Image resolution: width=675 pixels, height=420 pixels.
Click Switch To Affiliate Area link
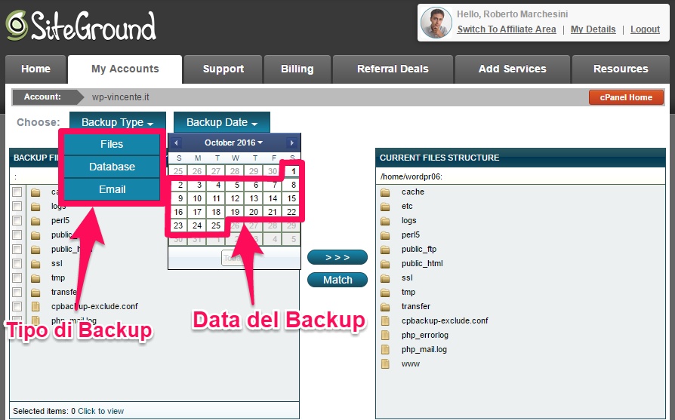506,29
